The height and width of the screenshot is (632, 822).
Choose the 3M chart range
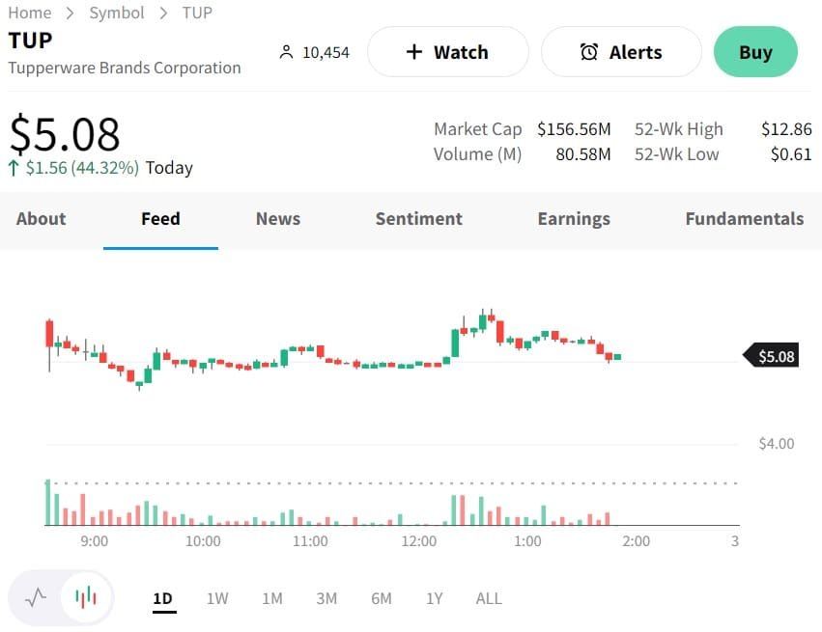326,598
